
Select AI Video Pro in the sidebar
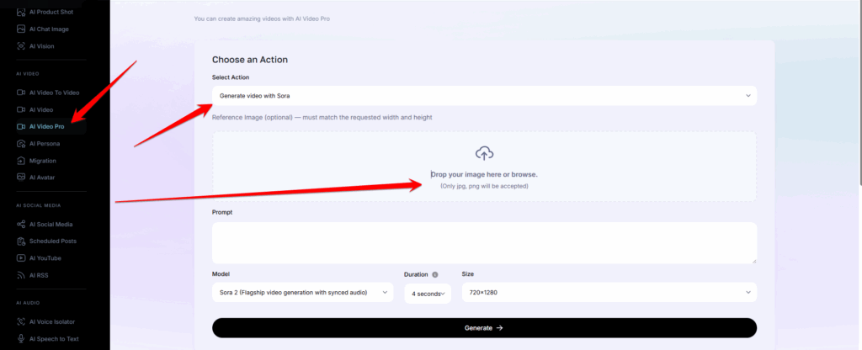(x=46, y=126)
